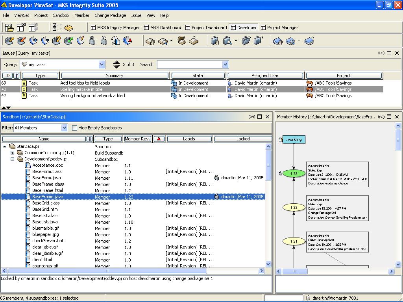The image size is (403, 302).
Task: Open the ViewSet menu
Action: 22,15
